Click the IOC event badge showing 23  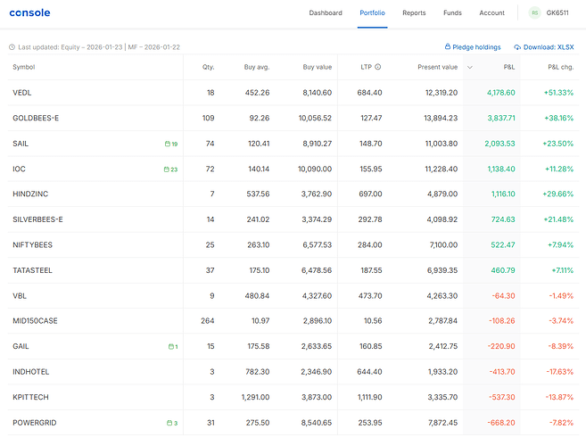170,169
